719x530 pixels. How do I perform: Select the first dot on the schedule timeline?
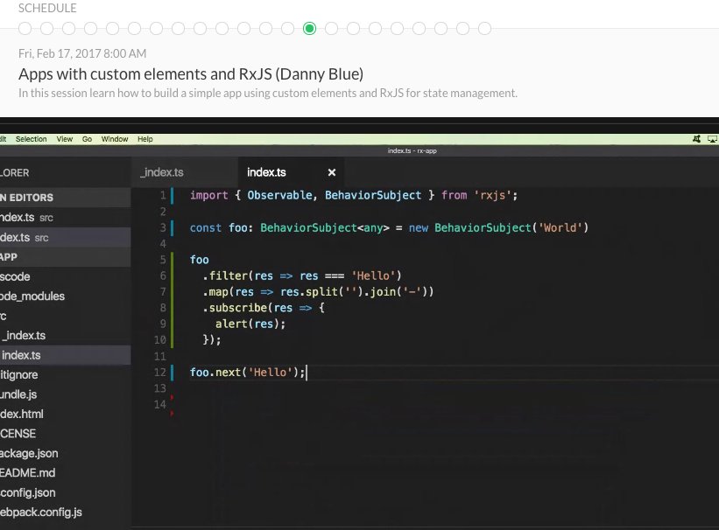24,28
